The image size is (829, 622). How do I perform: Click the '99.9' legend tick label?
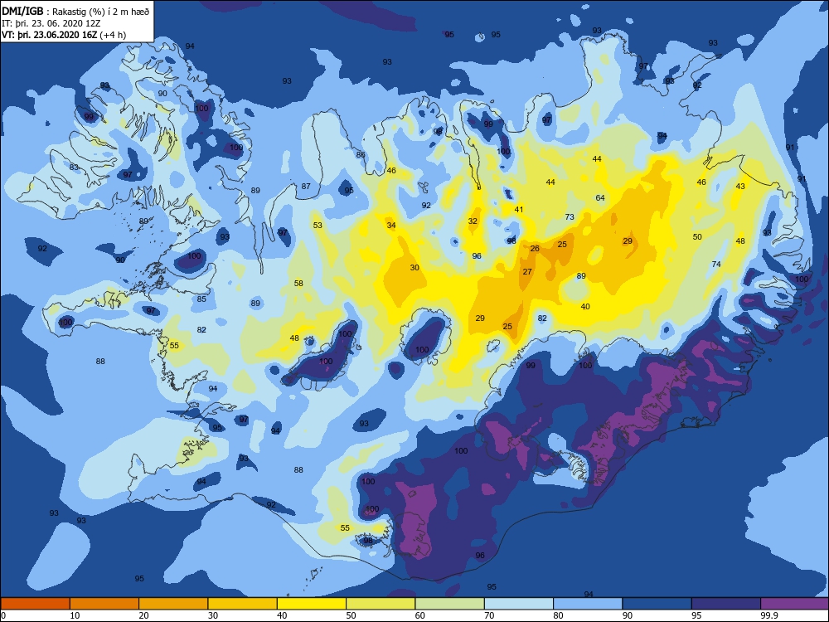click(x=768, y=615)
